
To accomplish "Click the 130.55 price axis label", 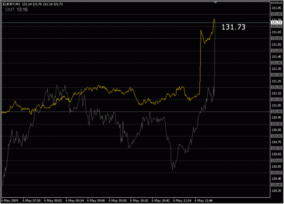I will (x=277, y=166).
